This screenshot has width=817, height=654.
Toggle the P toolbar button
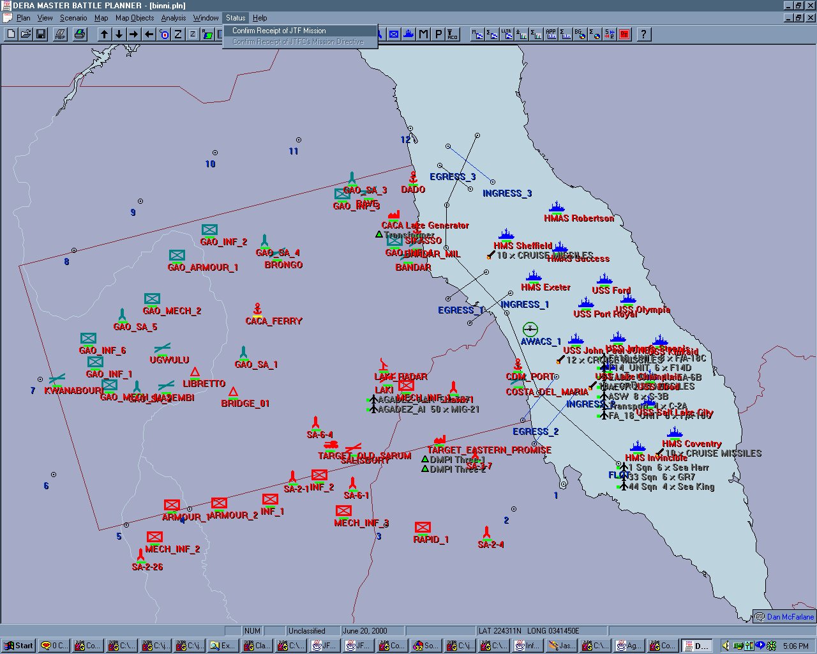click(x=438, y=34)
